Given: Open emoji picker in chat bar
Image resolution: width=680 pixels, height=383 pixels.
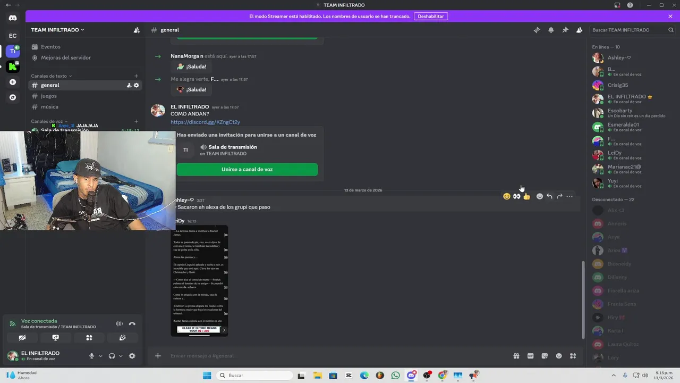Looking at the screenshot, I should pyautogui.click(x=559, y=356).
